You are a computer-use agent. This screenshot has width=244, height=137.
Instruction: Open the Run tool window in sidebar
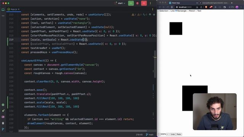3,111
